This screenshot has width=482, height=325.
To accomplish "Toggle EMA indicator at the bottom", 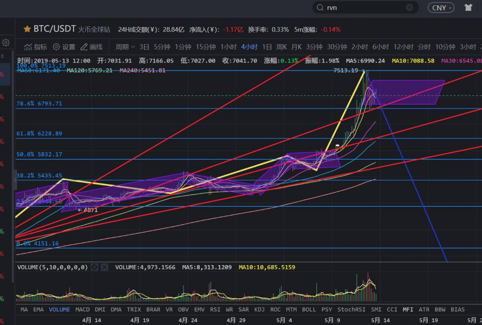I will 38,310.
